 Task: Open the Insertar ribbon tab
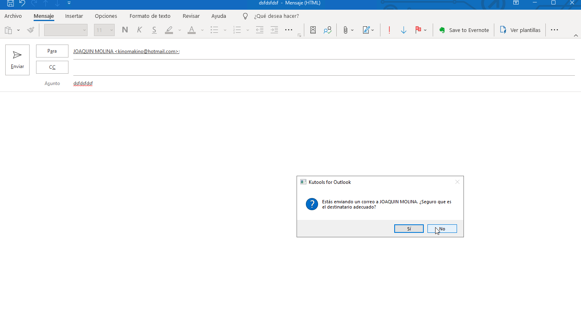coord(74,16)
